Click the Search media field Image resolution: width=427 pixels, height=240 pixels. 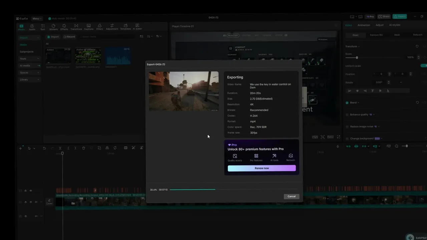tap(107, 37)
